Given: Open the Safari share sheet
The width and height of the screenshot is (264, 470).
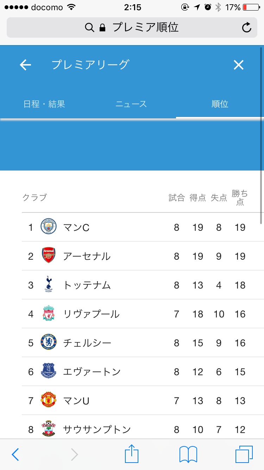Looking at the screenshot, I should click(132, 454).
